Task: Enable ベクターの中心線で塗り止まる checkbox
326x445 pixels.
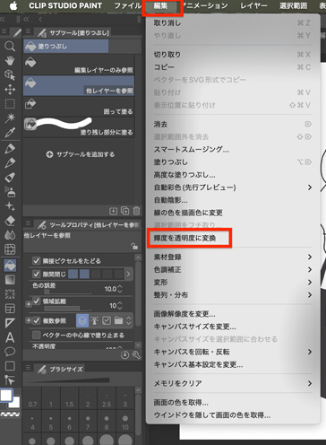Action: tap(37, 335)
